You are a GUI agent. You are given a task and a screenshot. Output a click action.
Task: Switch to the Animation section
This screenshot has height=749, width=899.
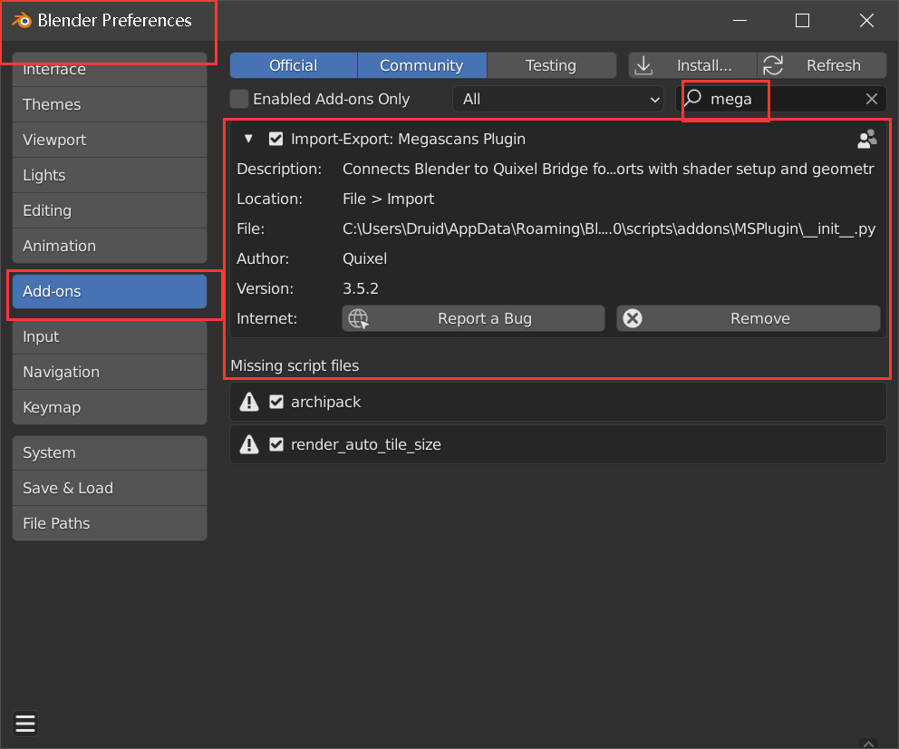tap(110, 246)
